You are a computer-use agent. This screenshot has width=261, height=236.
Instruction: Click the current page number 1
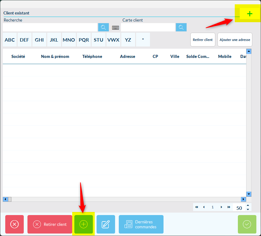pyautogui.click(x=213, y=207)
